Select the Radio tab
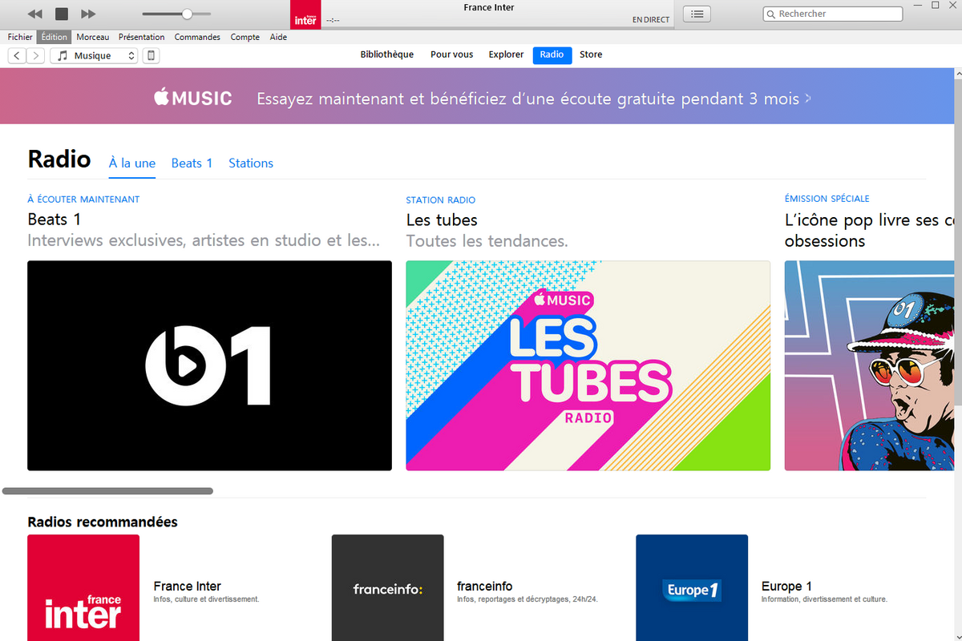Image resolution: width=962 pixels, height=641 pixels. [x=552, y=54]
